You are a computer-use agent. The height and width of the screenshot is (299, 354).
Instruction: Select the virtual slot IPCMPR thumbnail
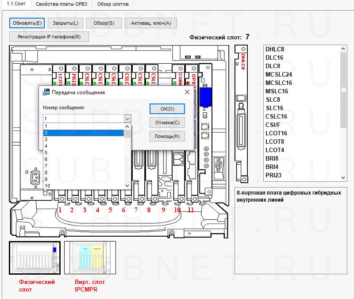click(x=90, y=257)
